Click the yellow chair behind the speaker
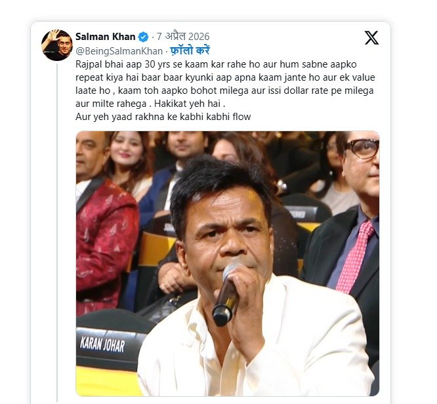437x404 pixels. tap(155, 249)
